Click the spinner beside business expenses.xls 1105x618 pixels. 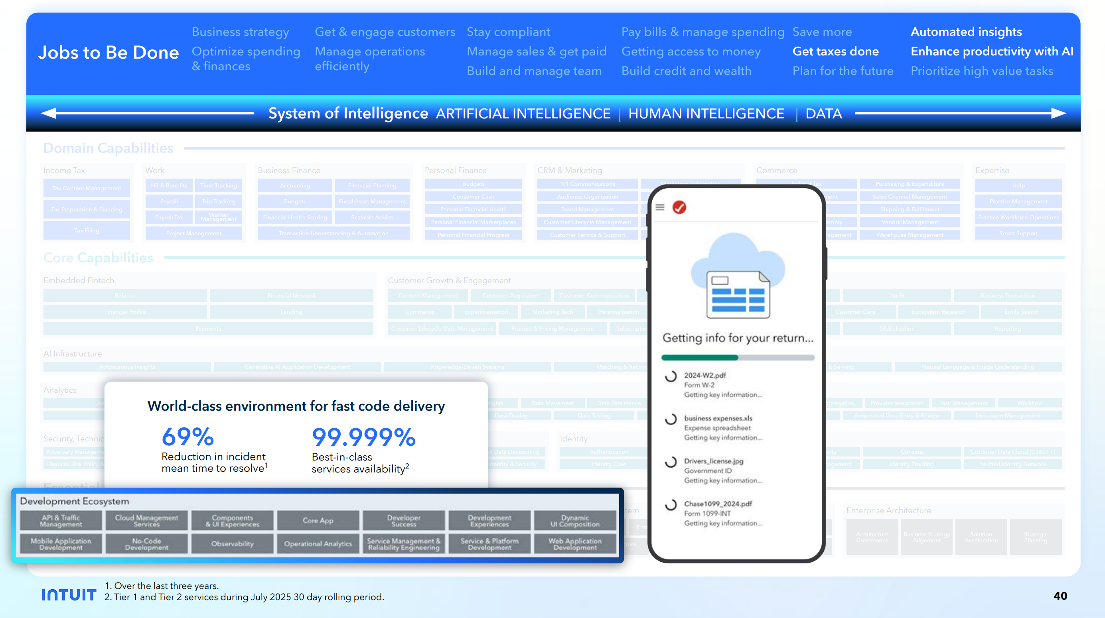coord(671,419)
